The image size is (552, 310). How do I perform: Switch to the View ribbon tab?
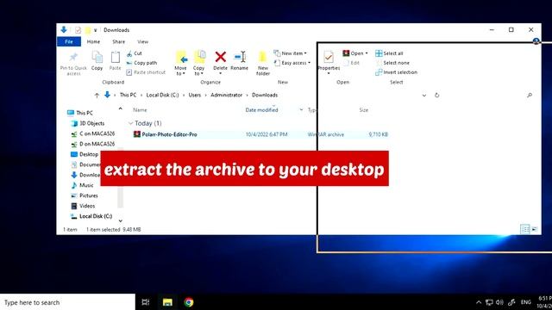coord(142,42)
